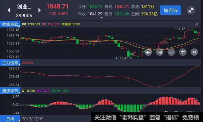Image resolution: width=203 pixels, height=122 pixels.
Task: Swap chart panels with the up-down arrows icon
Action: point(197,24)
